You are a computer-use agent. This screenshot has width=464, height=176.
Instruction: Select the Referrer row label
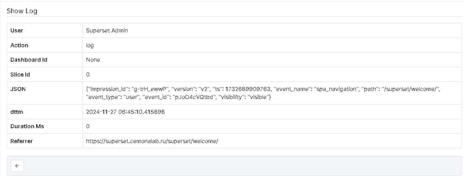[22, 141]
